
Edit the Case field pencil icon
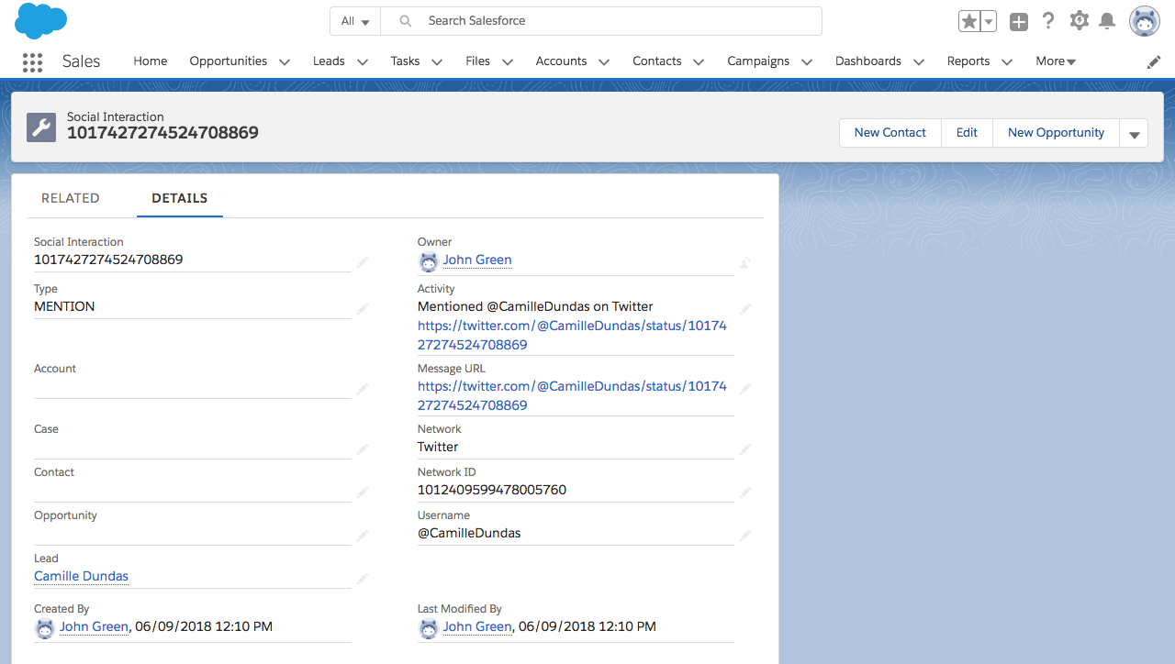[363, 449]
